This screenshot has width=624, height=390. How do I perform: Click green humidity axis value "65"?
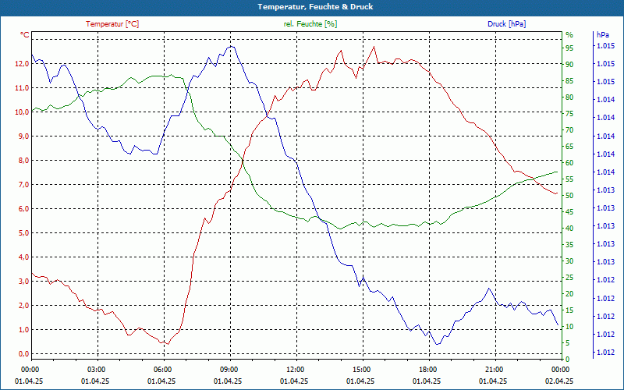(569, 147)
